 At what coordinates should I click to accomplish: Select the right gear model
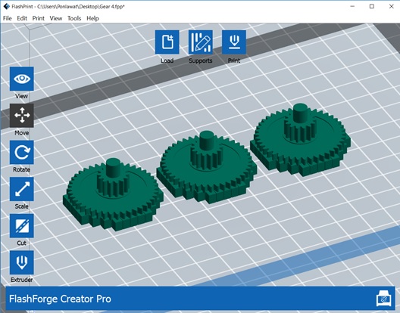[x=300, y=140]
